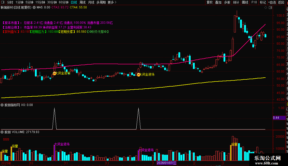Click the 返回 back button

[x=281, y=2]
